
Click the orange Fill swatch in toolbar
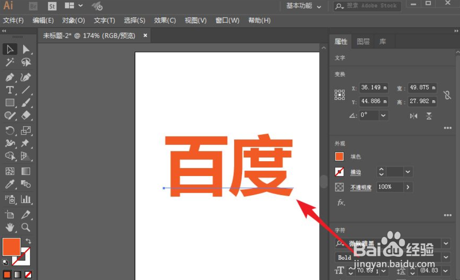(12, 247)
